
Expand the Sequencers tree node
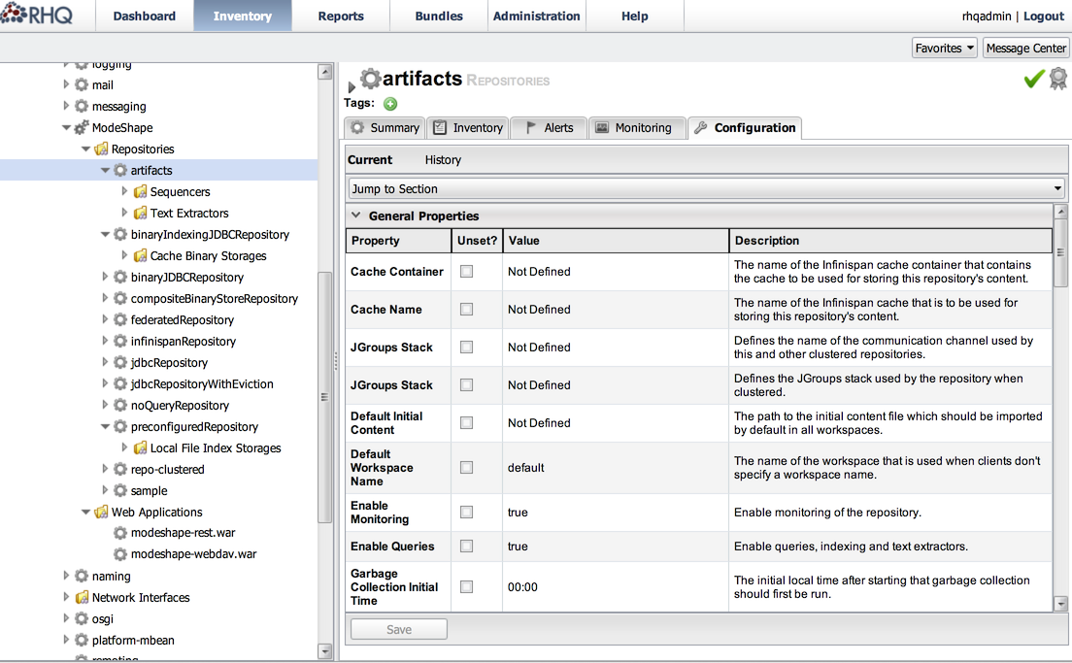click(x=124, y=191)
